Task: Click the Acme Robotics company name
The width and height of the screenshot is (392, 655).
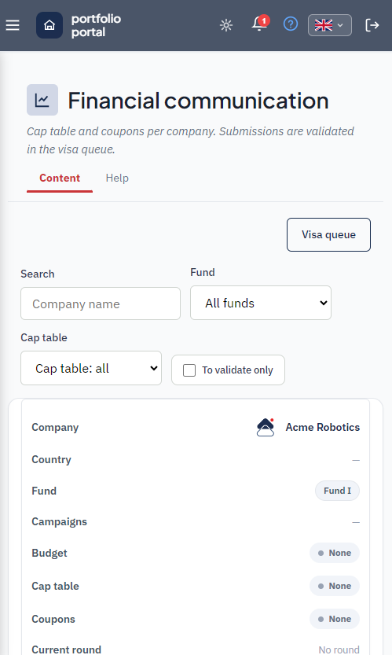Action: coord(323,427)
